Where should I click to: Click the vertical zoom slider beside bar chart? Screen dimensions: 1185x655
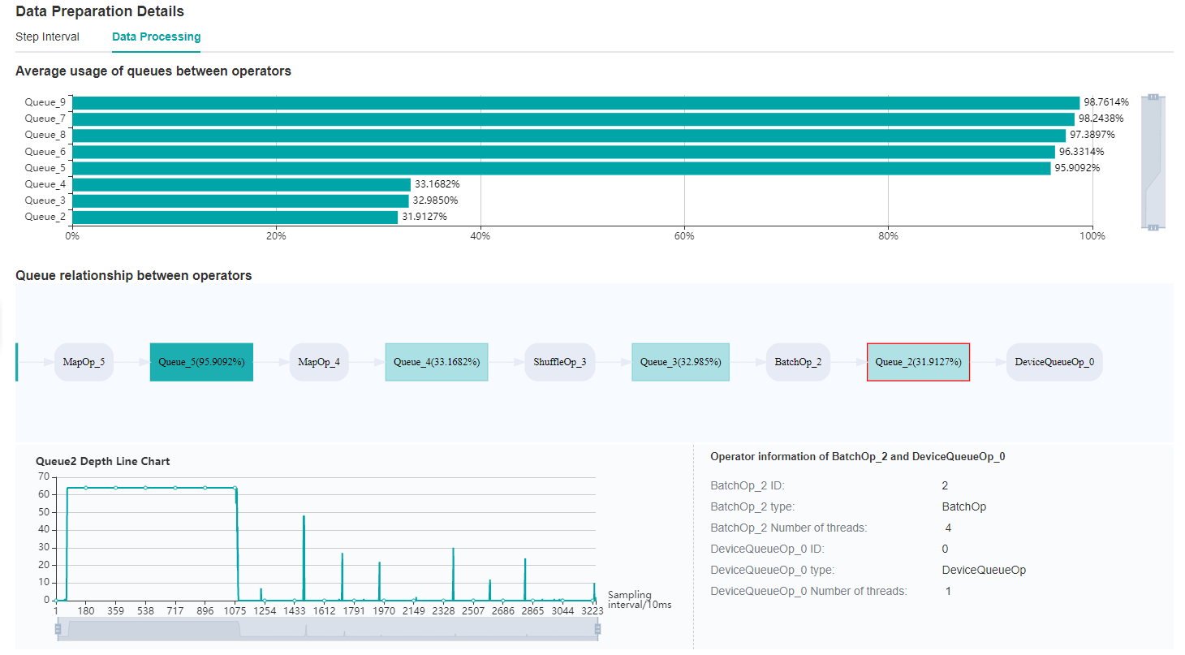(x=1153, y=162)
